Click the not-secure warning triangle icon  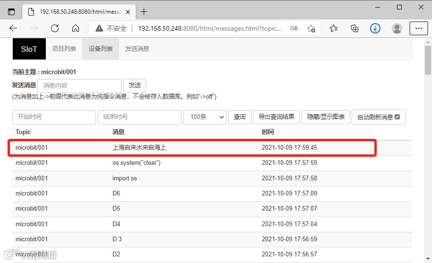coord(99,28)
